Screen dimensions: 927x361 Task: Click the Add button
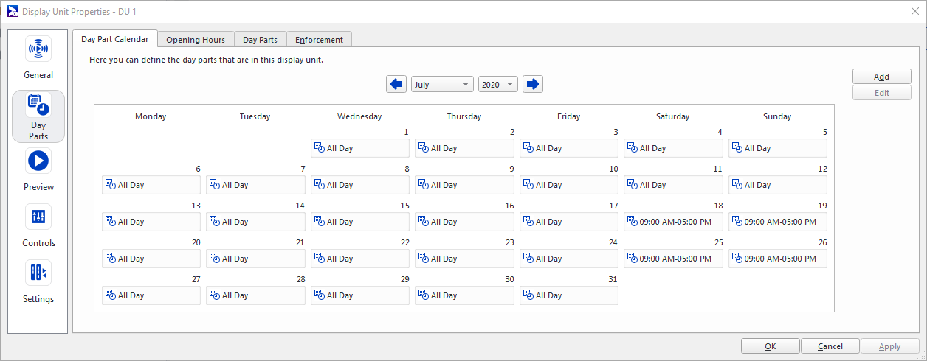[881, 77]
